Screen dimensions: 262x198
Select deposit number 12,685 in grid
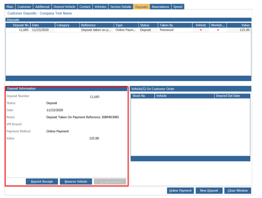tap(18, 30)
